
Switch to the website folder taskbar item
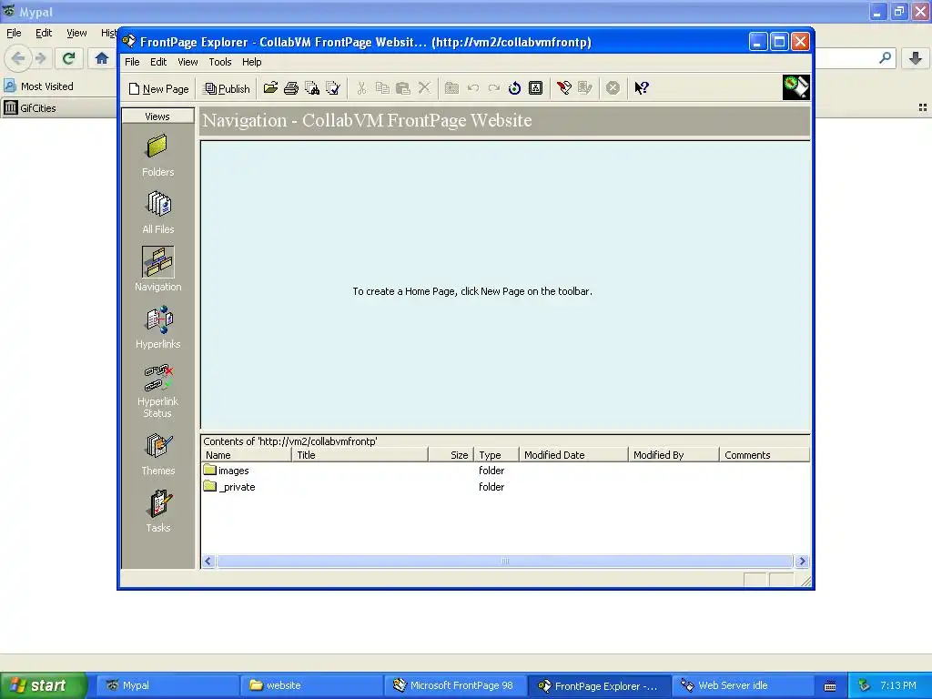pos(311,685)
